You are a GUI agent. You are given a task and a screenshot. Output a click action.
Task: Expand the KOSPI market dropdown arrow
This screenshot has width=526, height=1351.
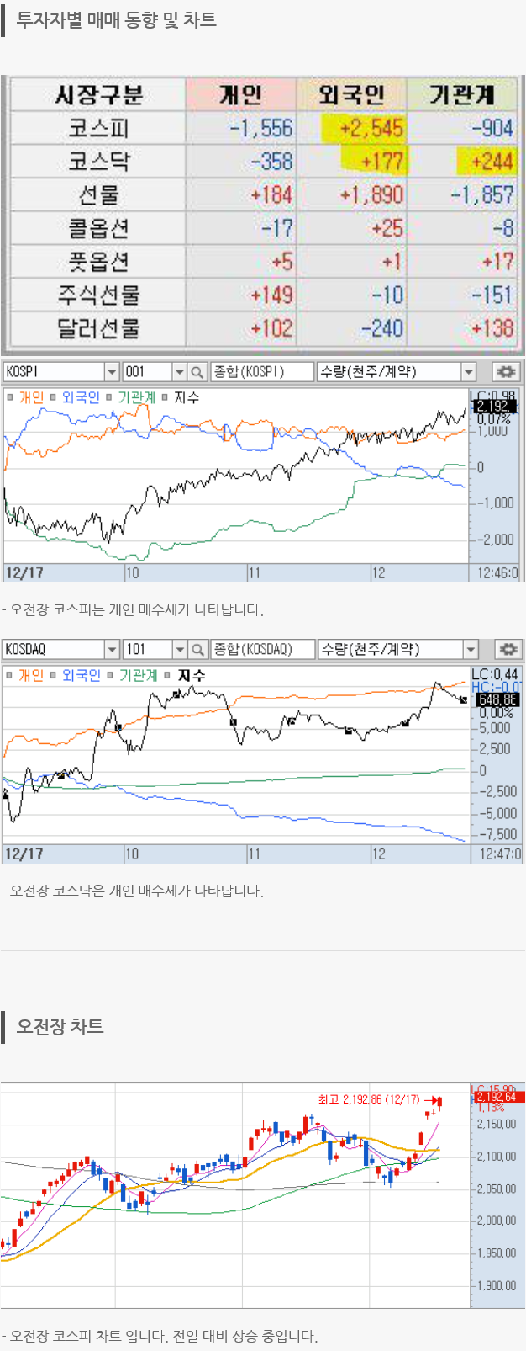click(112, 372)
